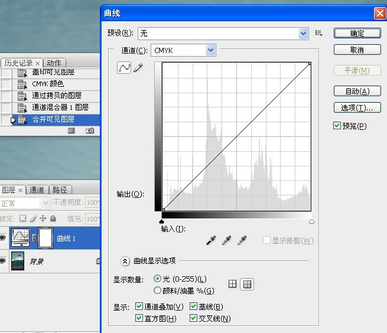Image resolution: width=387 pixels, height=333 pixels.
Task: Open the 预设 preset dropdown
Action: coord(303,34)
